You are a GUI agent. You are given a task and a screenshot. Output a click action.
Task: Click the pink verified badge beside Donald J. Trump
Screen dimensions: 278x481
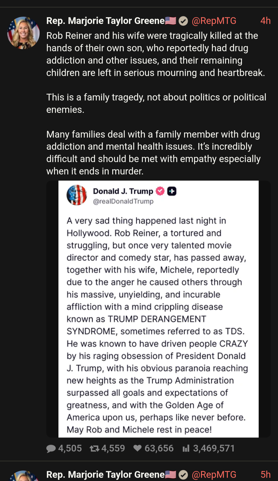click(x=160, y=191)
